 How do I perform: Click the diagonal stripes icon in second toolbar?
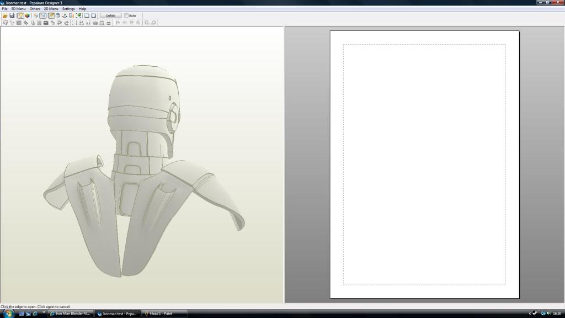point(25,23)
